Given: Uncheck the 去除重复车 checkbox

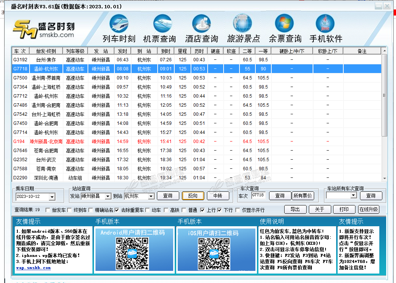Looking at the screenshot, I should (x=117, y=210).
